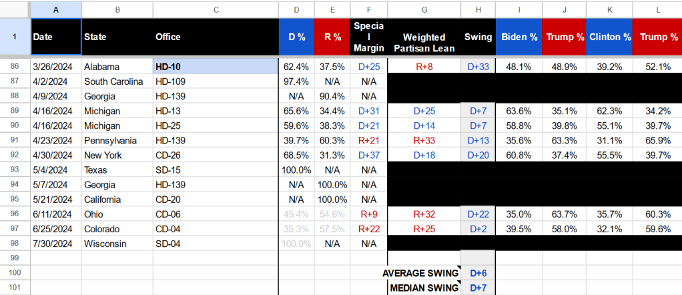Select the 7/30/2024 date cell
Image resolution: width=682 pixels, height=295 pixels.
click(56, 244)
